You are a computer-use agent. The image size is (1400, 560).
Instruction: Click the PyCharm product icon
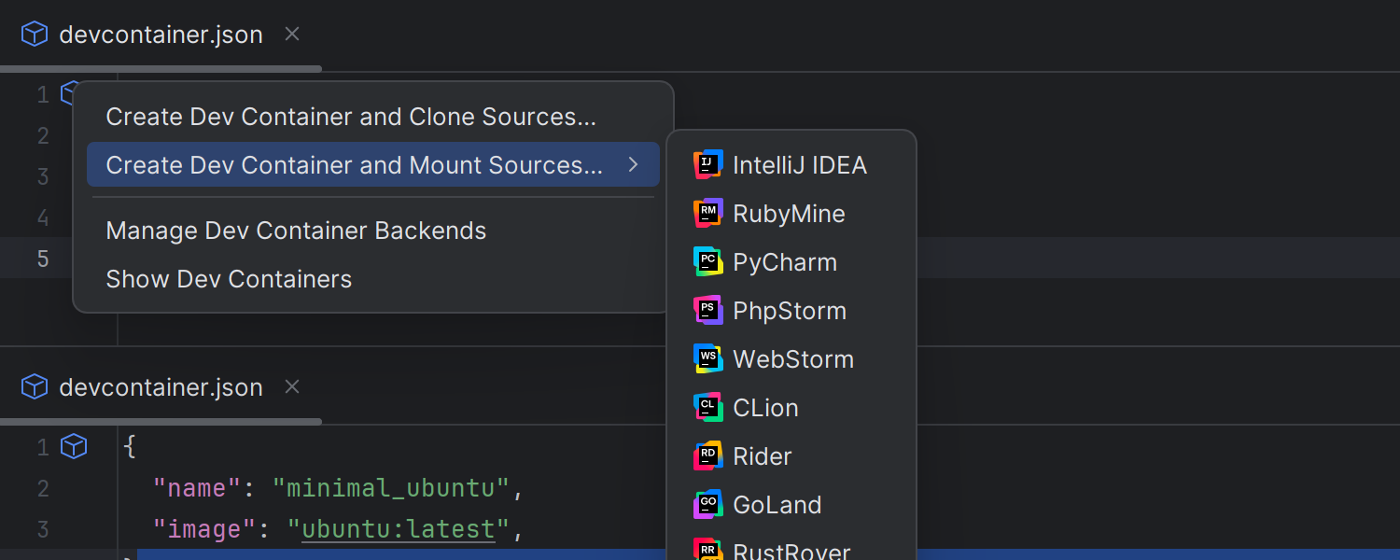click(x=708, y=261)
